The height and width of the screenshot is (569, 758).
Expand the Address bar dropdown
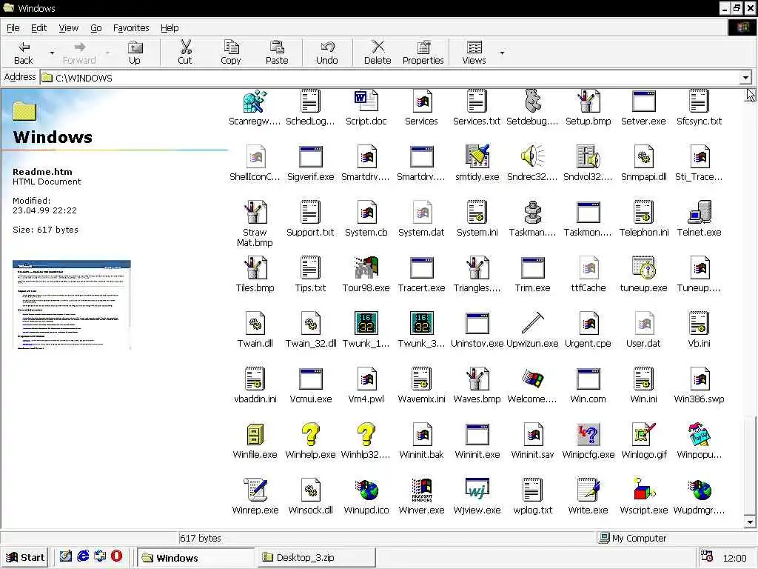click(x=745, y=77)
